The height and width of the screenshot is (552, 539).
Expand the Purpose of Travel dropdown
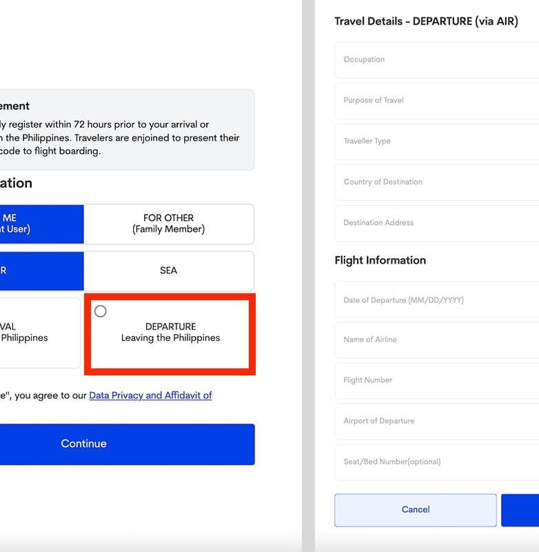[436, 101]
